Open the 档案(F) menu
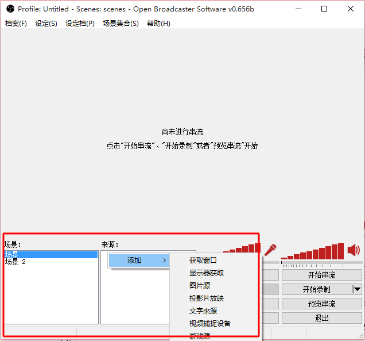365x341 pixels. point(16,24)
